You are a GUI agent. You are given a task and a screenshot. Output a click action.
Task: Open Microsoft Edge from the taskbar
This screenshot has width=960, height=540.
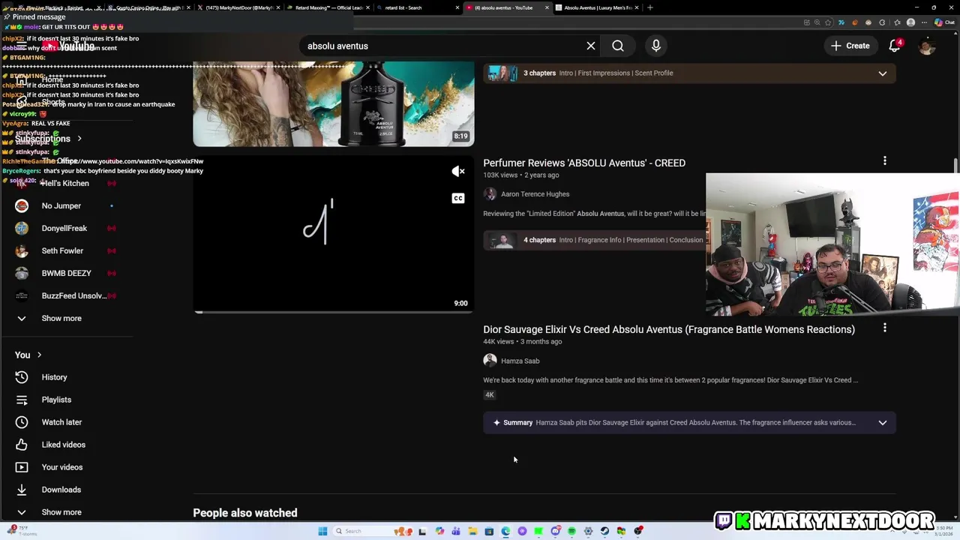tap(505, 531)
